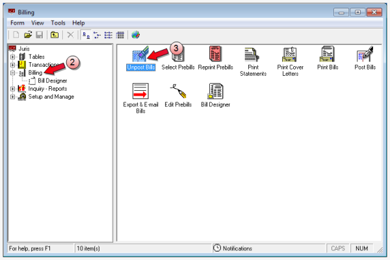This screenshot has width=390, height=260.
Task: Switch to small icons view
Action: point(97,35)
